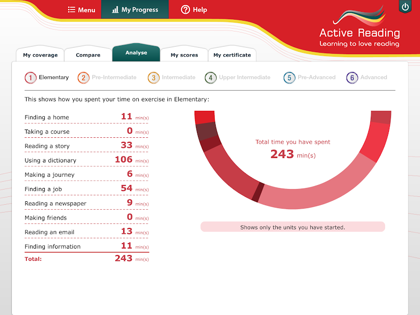Open the Compare tab
Image resolution: width=420 pixels, height=315 pixels.
tap(88, 55)
